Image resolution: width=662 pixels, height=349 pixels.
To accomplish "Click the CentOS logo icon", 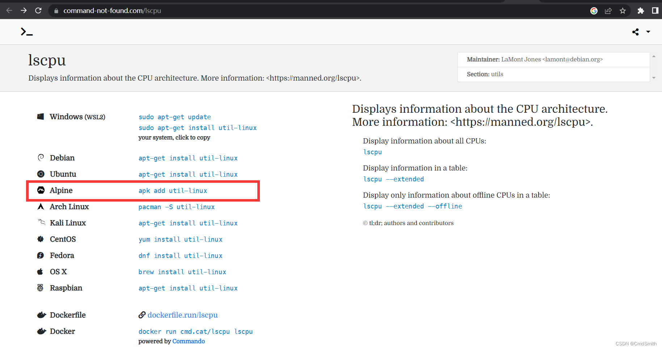I will pyautogui.click(x=41, y=239).
